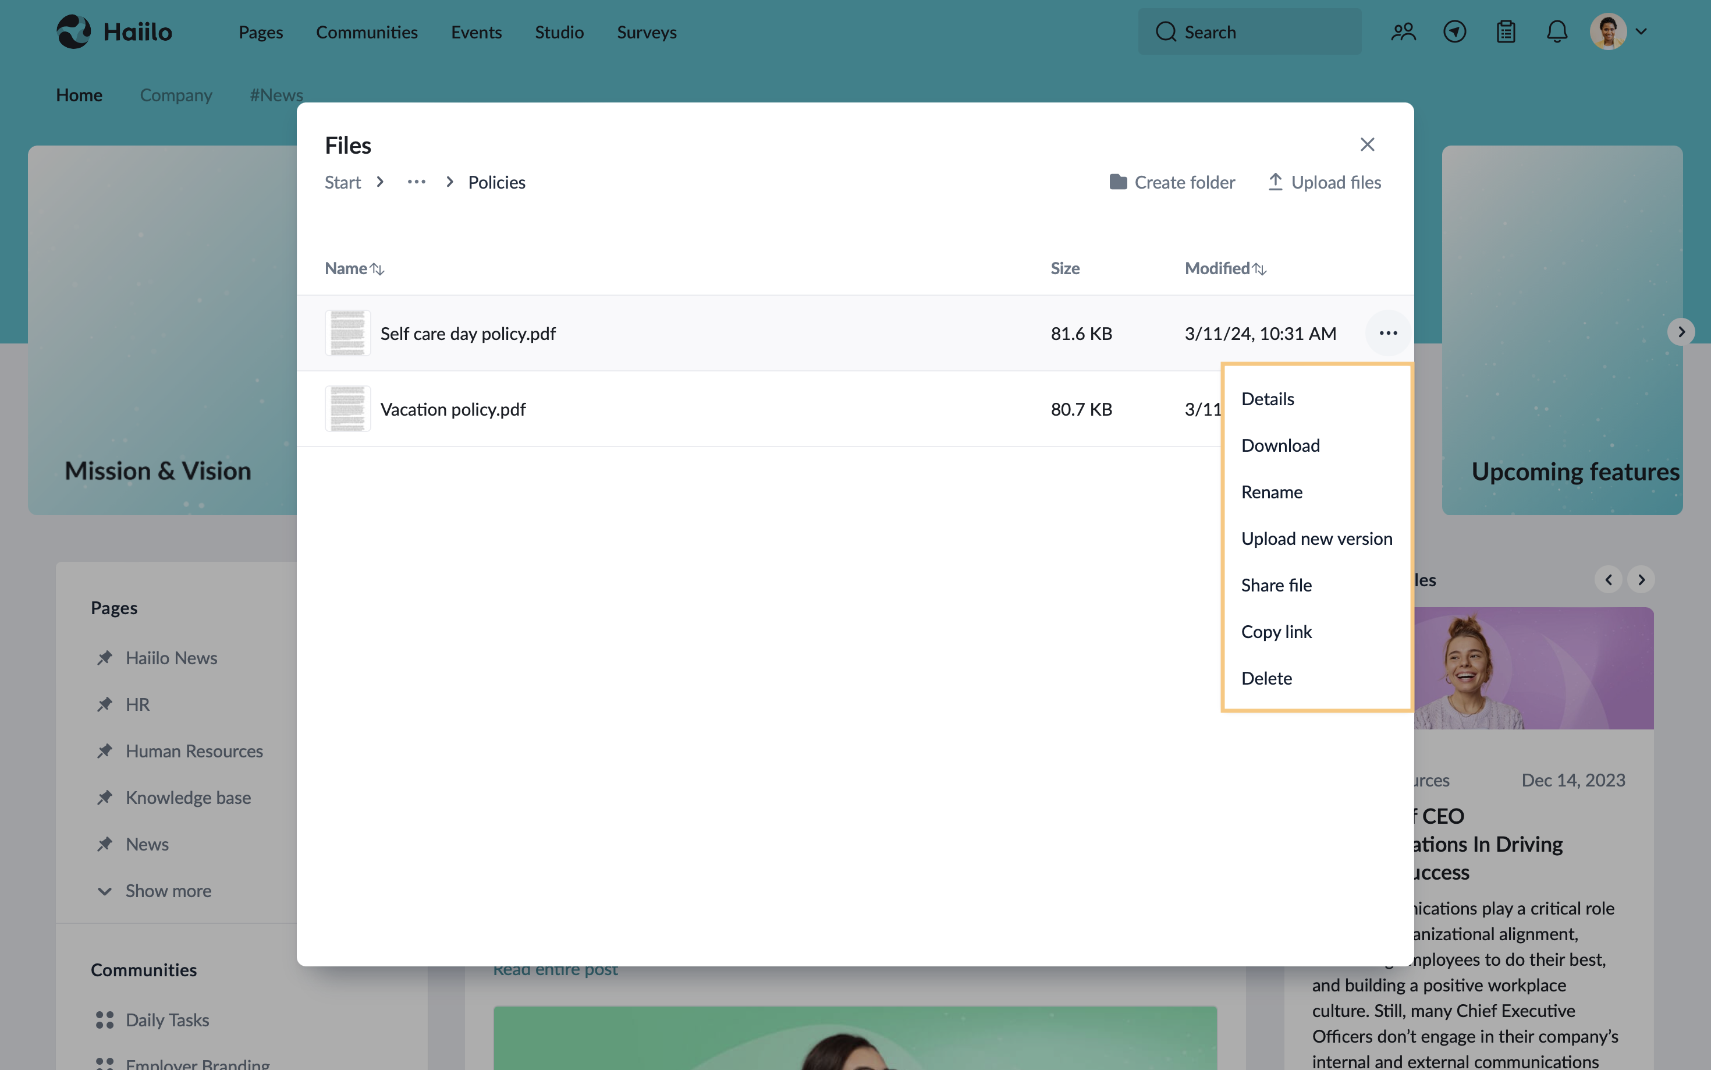Toggle sorting on the Name column

pyautogui.click(x=378, y=268)
